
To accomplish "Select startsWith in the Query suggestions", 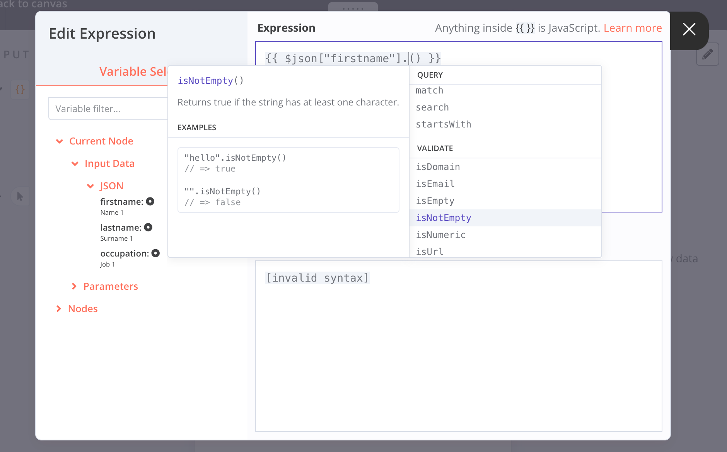I will [443, 124].
